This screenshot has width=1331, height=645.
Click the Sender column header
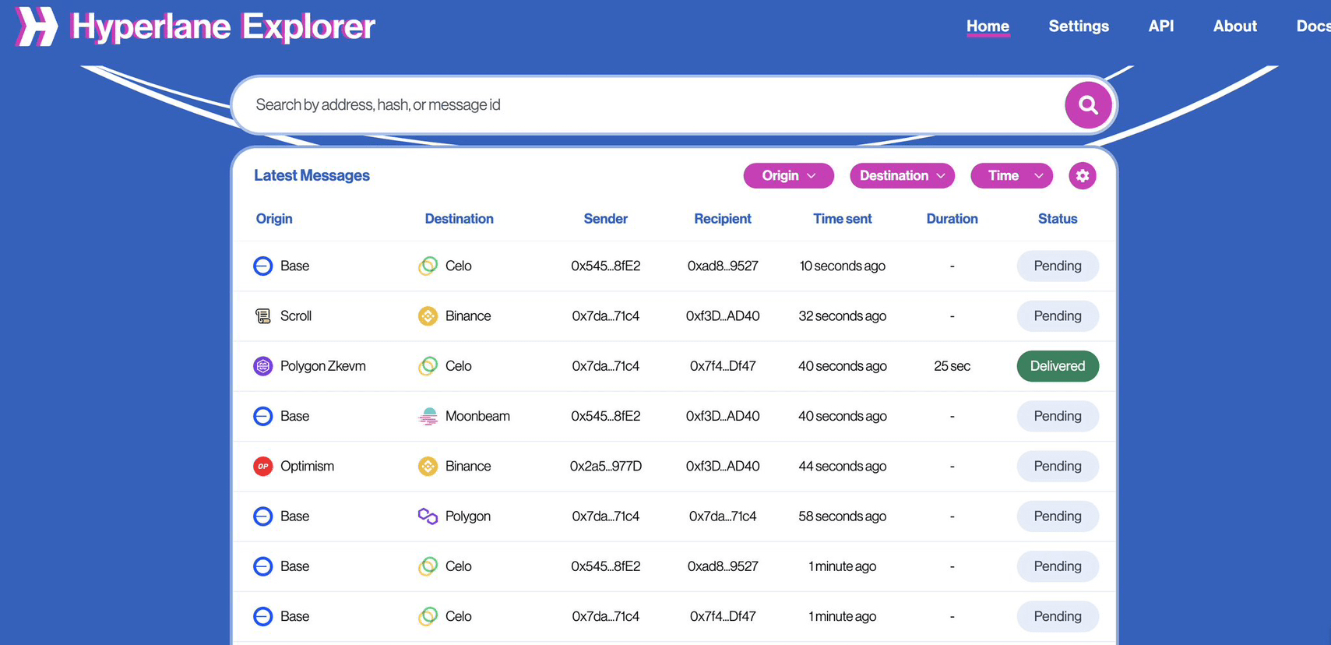tap(605, 219)
